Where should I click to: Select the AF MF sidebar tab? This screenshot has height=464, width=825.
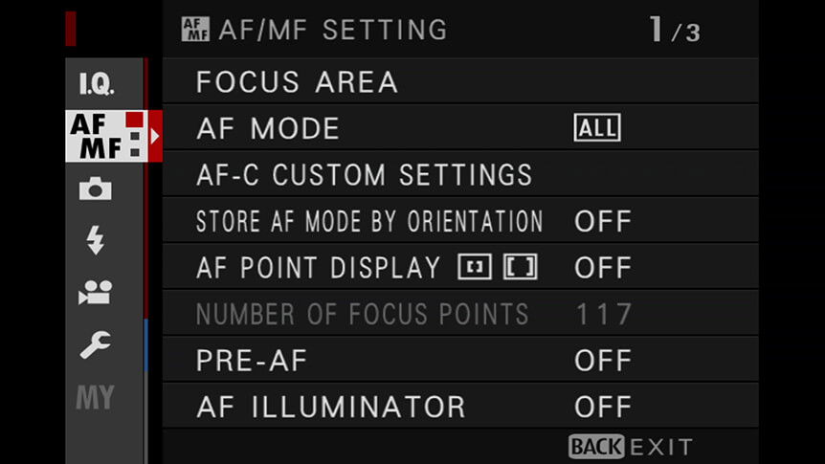(x=106, y=136)
